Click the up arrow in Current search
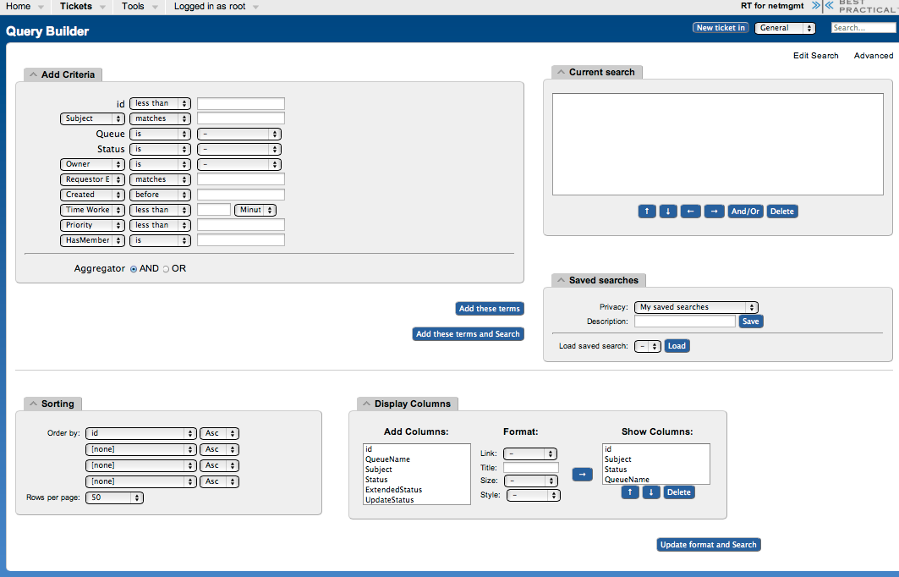 (646, 212)
